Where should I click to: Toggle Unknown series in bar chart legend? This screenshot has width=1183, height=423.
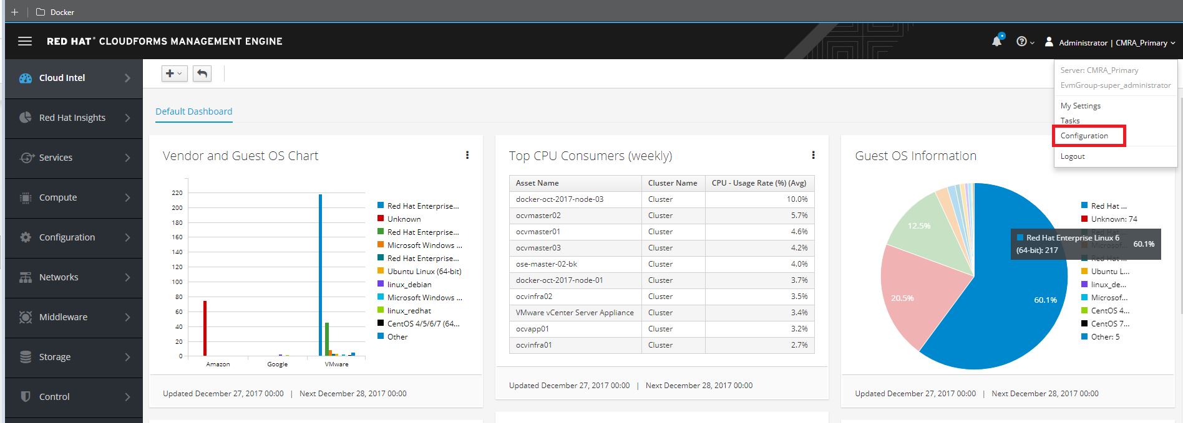(399, 219)
